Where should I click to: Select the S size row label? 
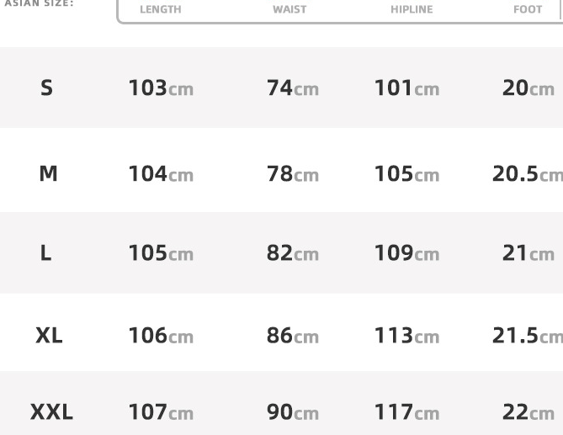tap(47, 88)
